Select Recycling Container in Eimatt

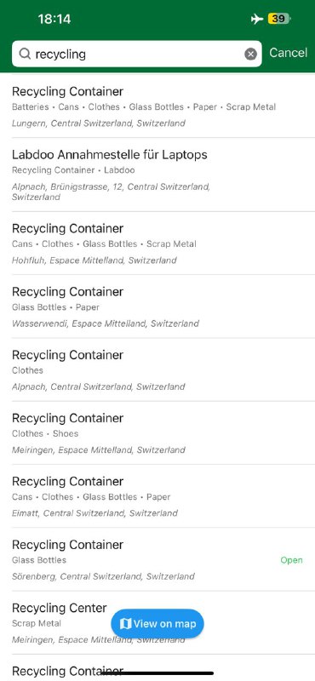157,496
